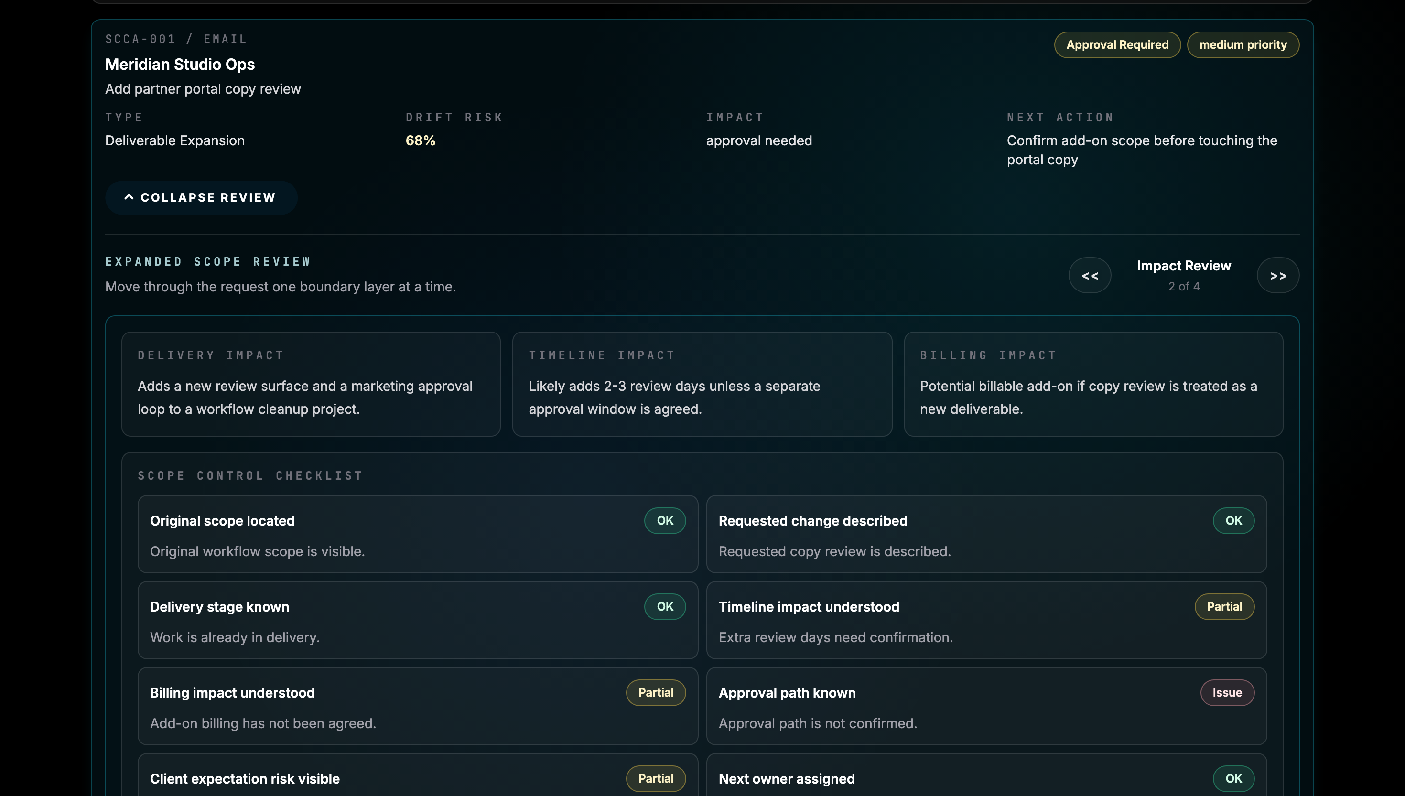This screenshot has width=1405, height=796.
Task: Click Partial status on Timeline impact understood
Action: 1224,606
